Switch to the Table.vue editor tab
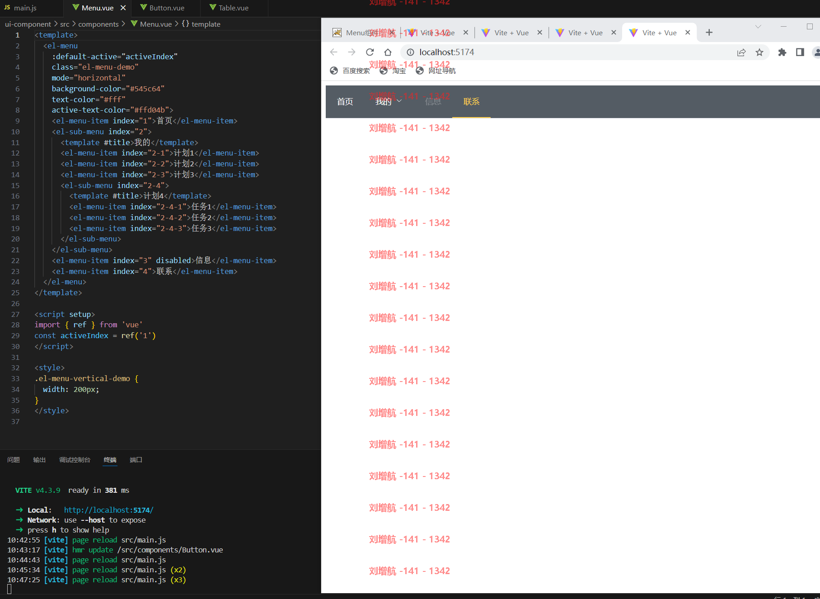The image size is (820, 599). coord(229,8)
